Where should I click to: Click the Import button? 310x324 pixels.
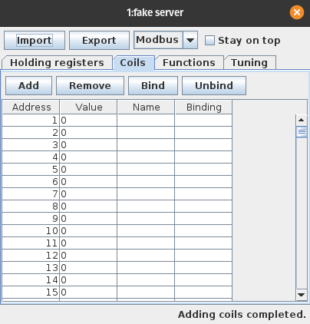35,41
